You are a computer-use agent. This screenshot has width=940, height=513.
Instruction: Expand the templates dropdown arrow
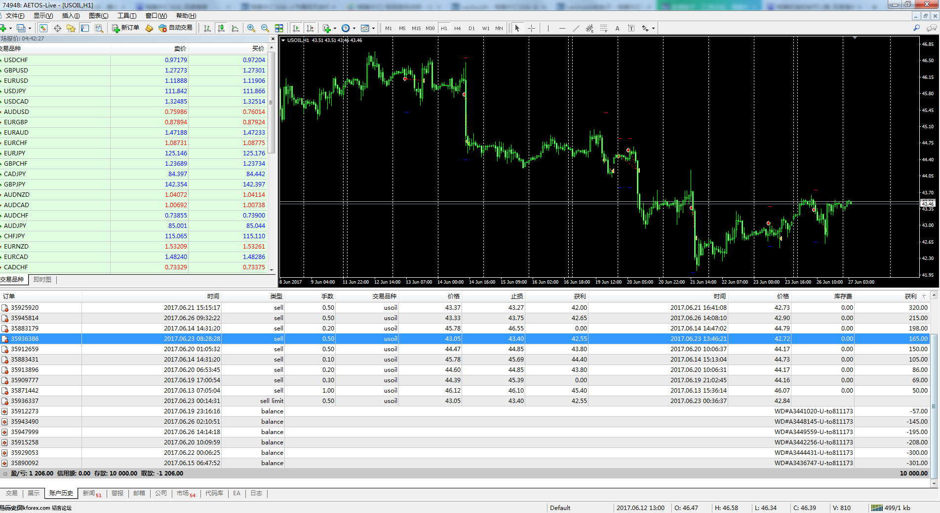coord(373,28)
